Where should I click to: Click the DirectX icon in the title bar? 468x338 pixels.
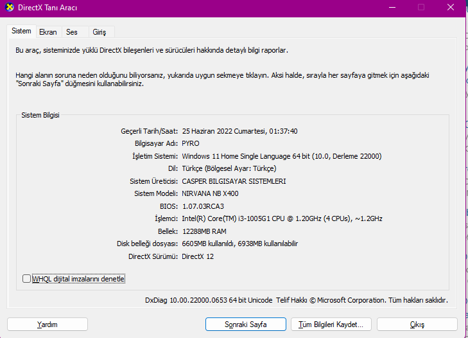[x=8, y=7]
